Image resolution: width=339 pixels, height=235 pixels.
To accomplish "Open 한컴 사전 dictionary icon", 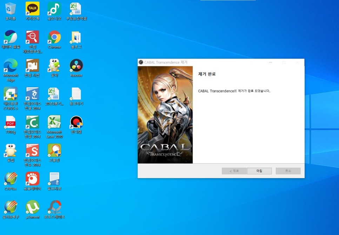I will point(32,68).
